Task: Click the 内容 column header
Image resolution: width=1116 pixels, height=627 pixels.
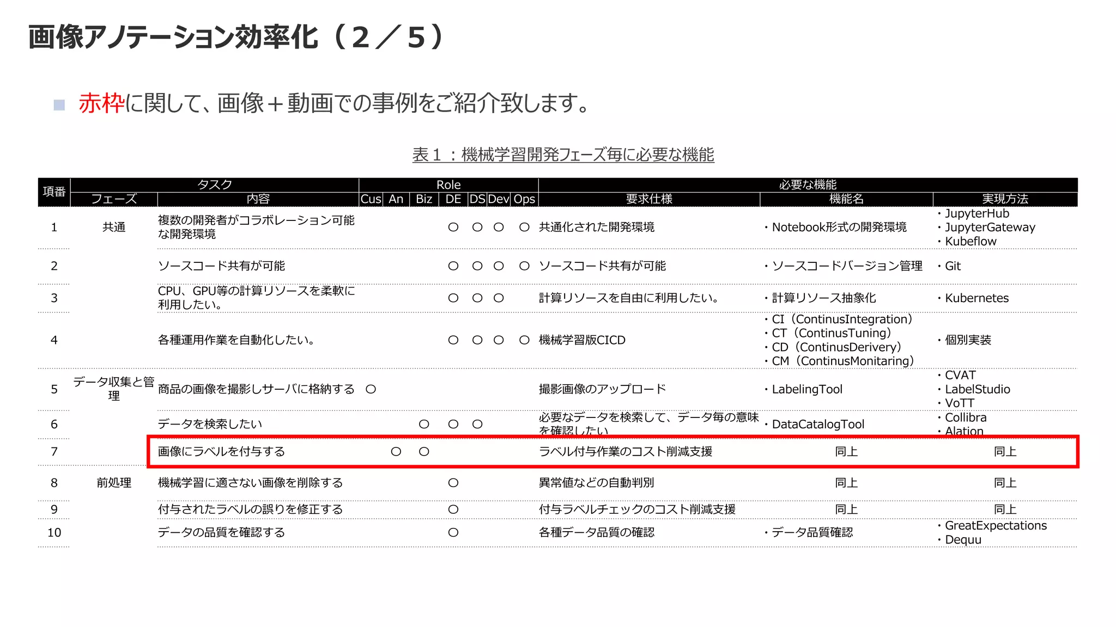Action: 258,199
